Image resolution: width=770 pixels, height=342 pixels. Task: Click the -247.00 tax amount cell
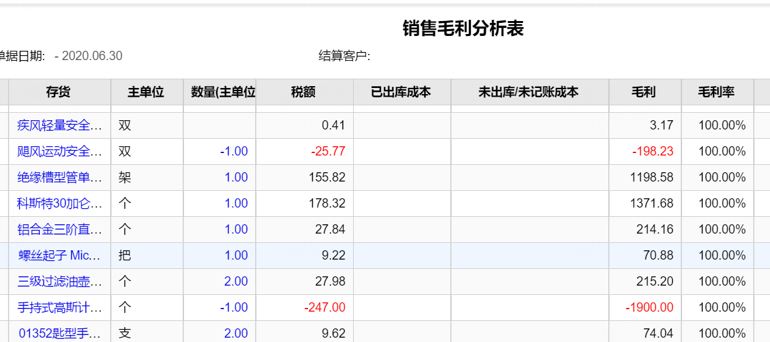point(304,307)
